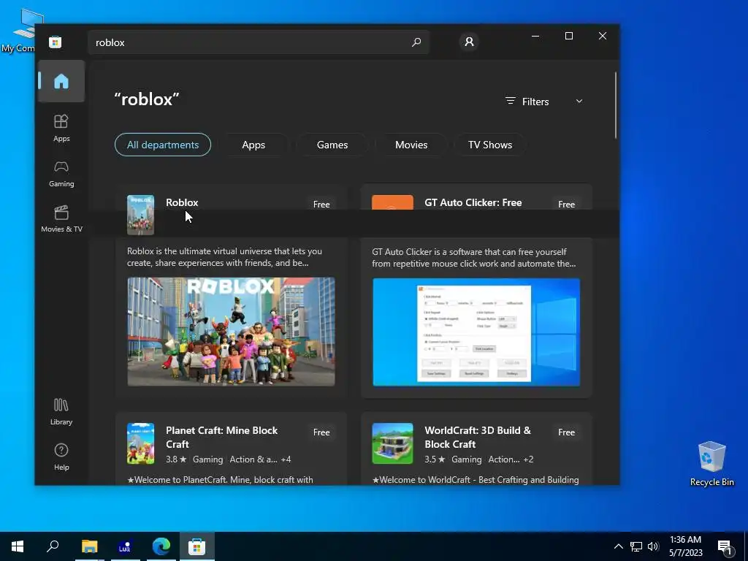Click the GT Auto Clicker orange app icon
This screenshot has width=748, height=561.
coord(392,202)
